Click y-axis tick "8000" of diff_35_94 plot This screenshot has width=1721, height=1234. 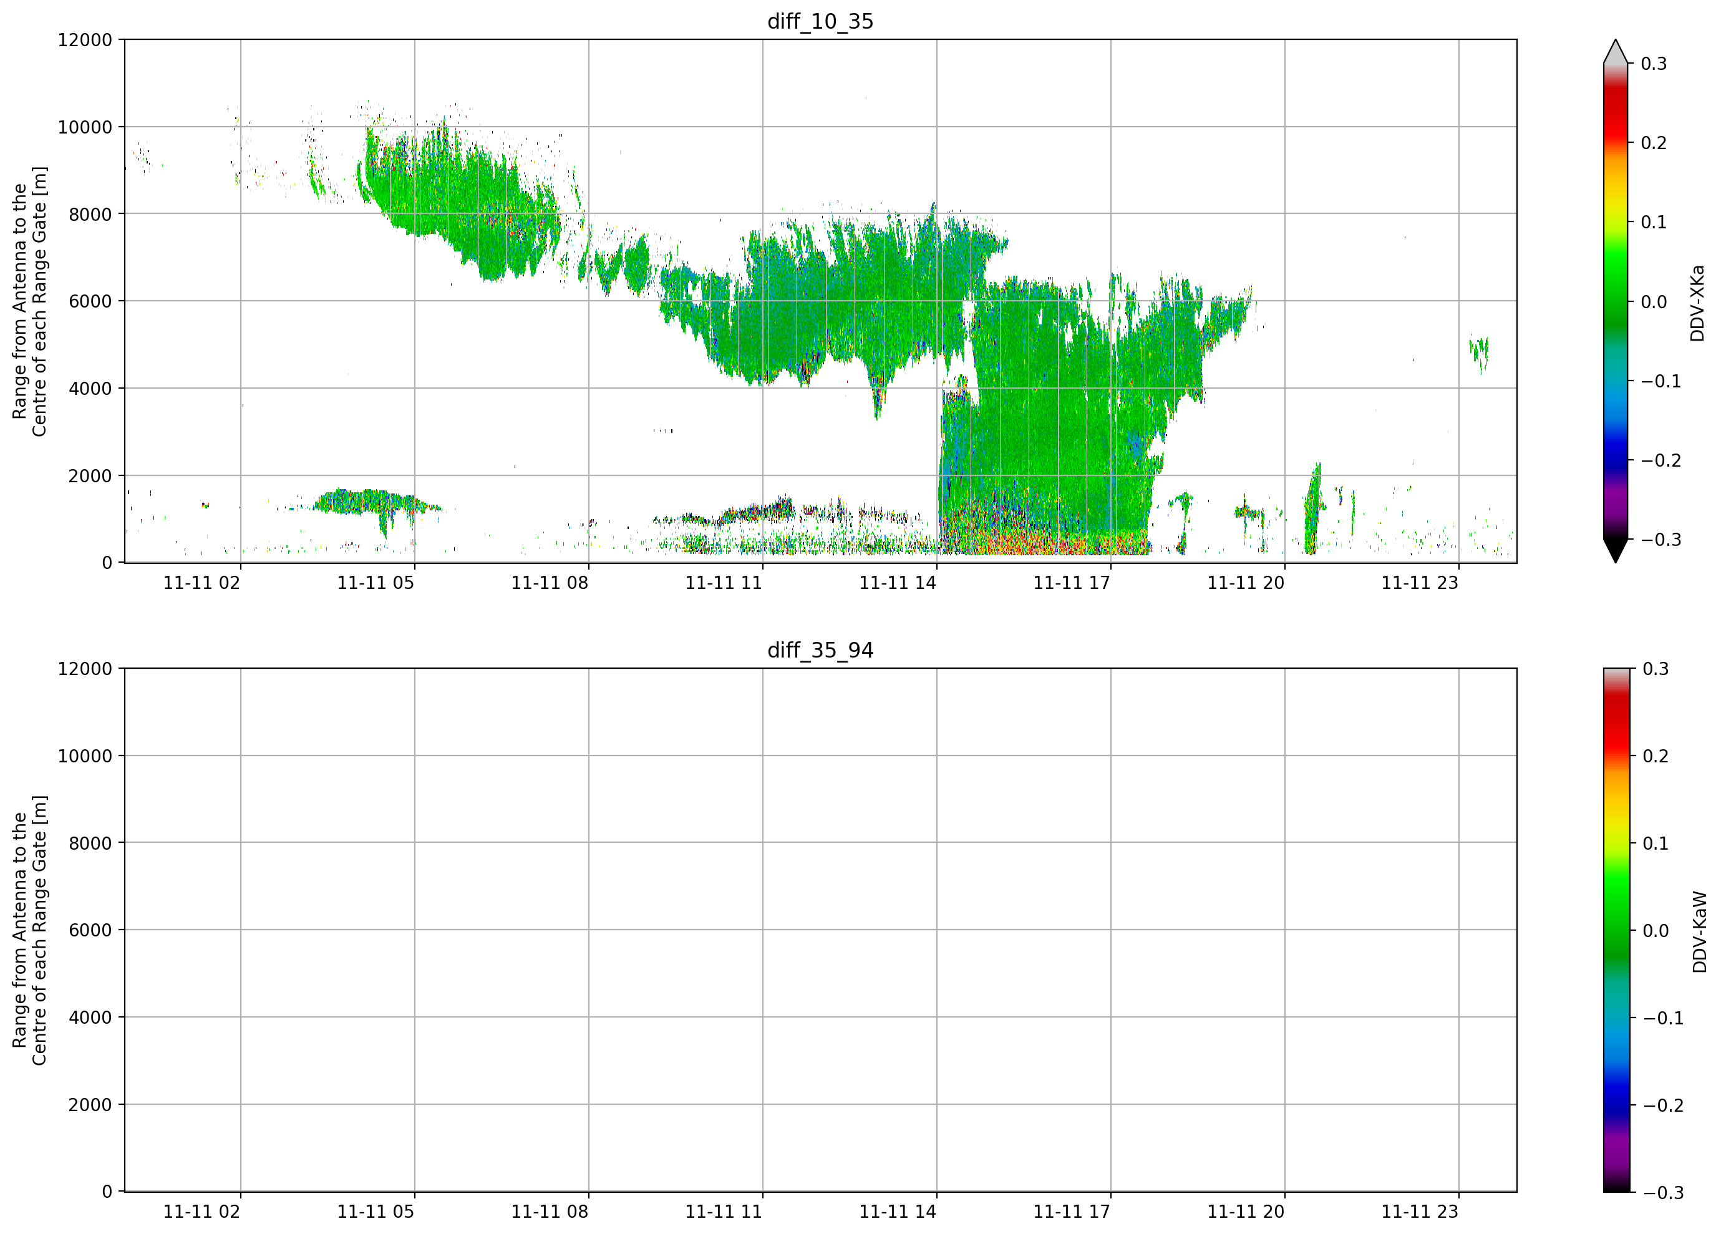click(90, 843)
